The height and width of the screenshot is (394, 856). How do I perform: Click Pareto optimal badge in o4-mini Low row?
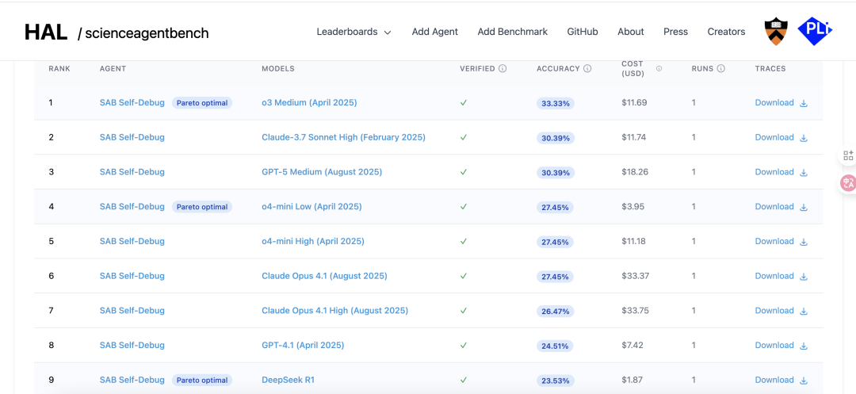click(x=203, y=207)
